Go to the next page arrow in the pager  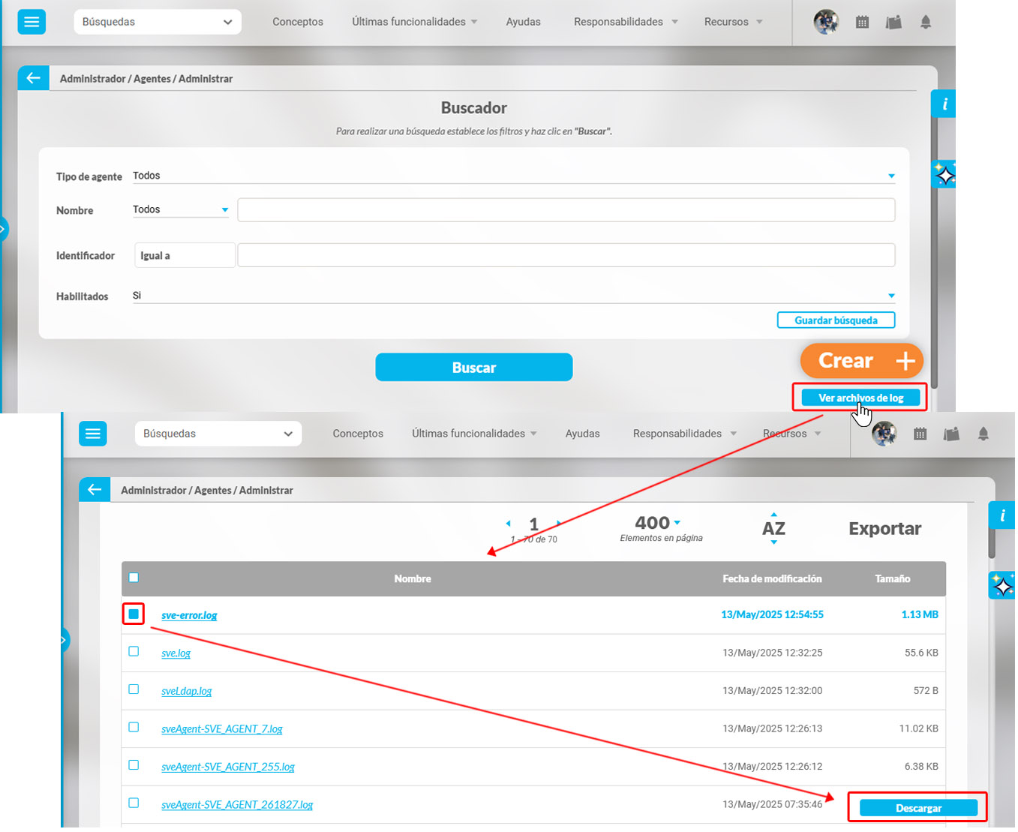click(x=558, y=523)
